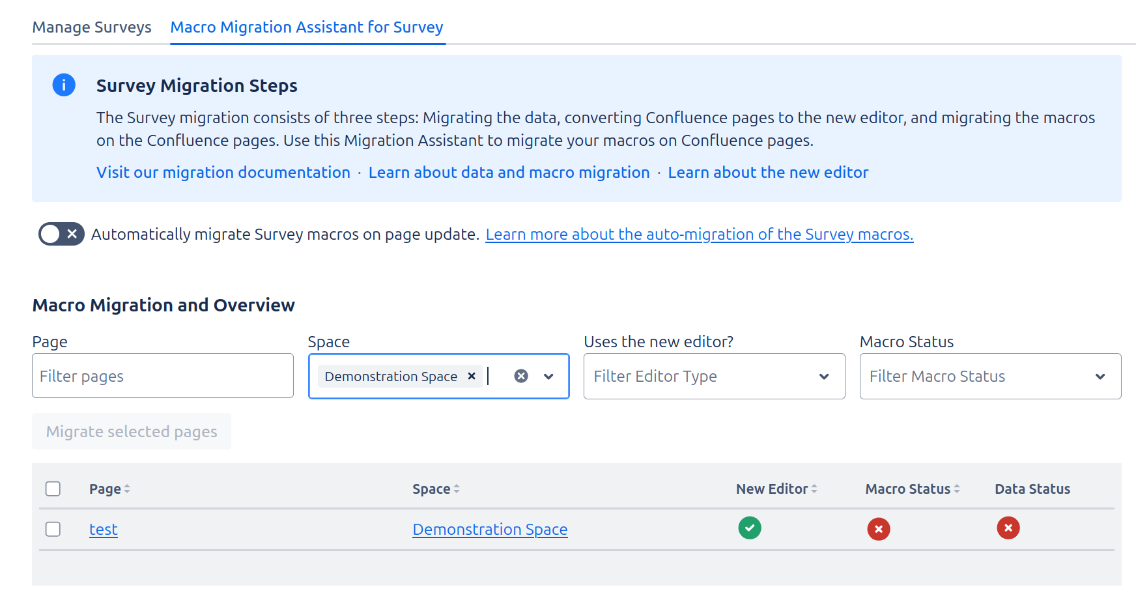
Task: Switch to Manage Surveys tab
Action: pyautogui.click(x=92, y=27)
